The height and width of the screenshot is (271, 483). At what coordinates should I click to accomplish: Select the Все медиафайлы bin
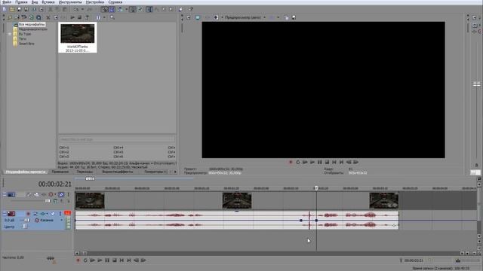coord(32,24)
